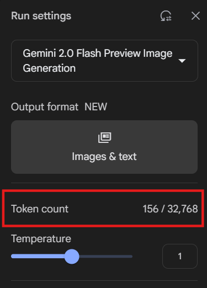Click the Temperature label

[41, 239]
